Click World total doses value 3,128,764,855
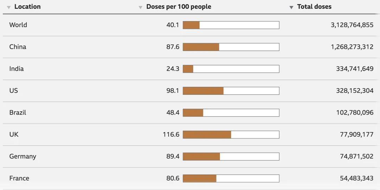The height and width of the screenshot is (190, 380). click(x=352, y=25)
